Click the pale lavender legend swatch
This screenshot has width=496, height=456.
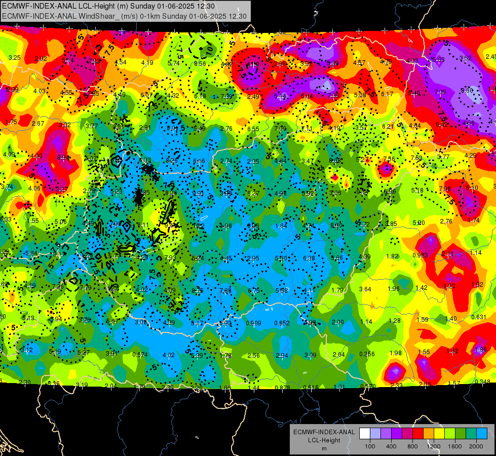(375, 433)
